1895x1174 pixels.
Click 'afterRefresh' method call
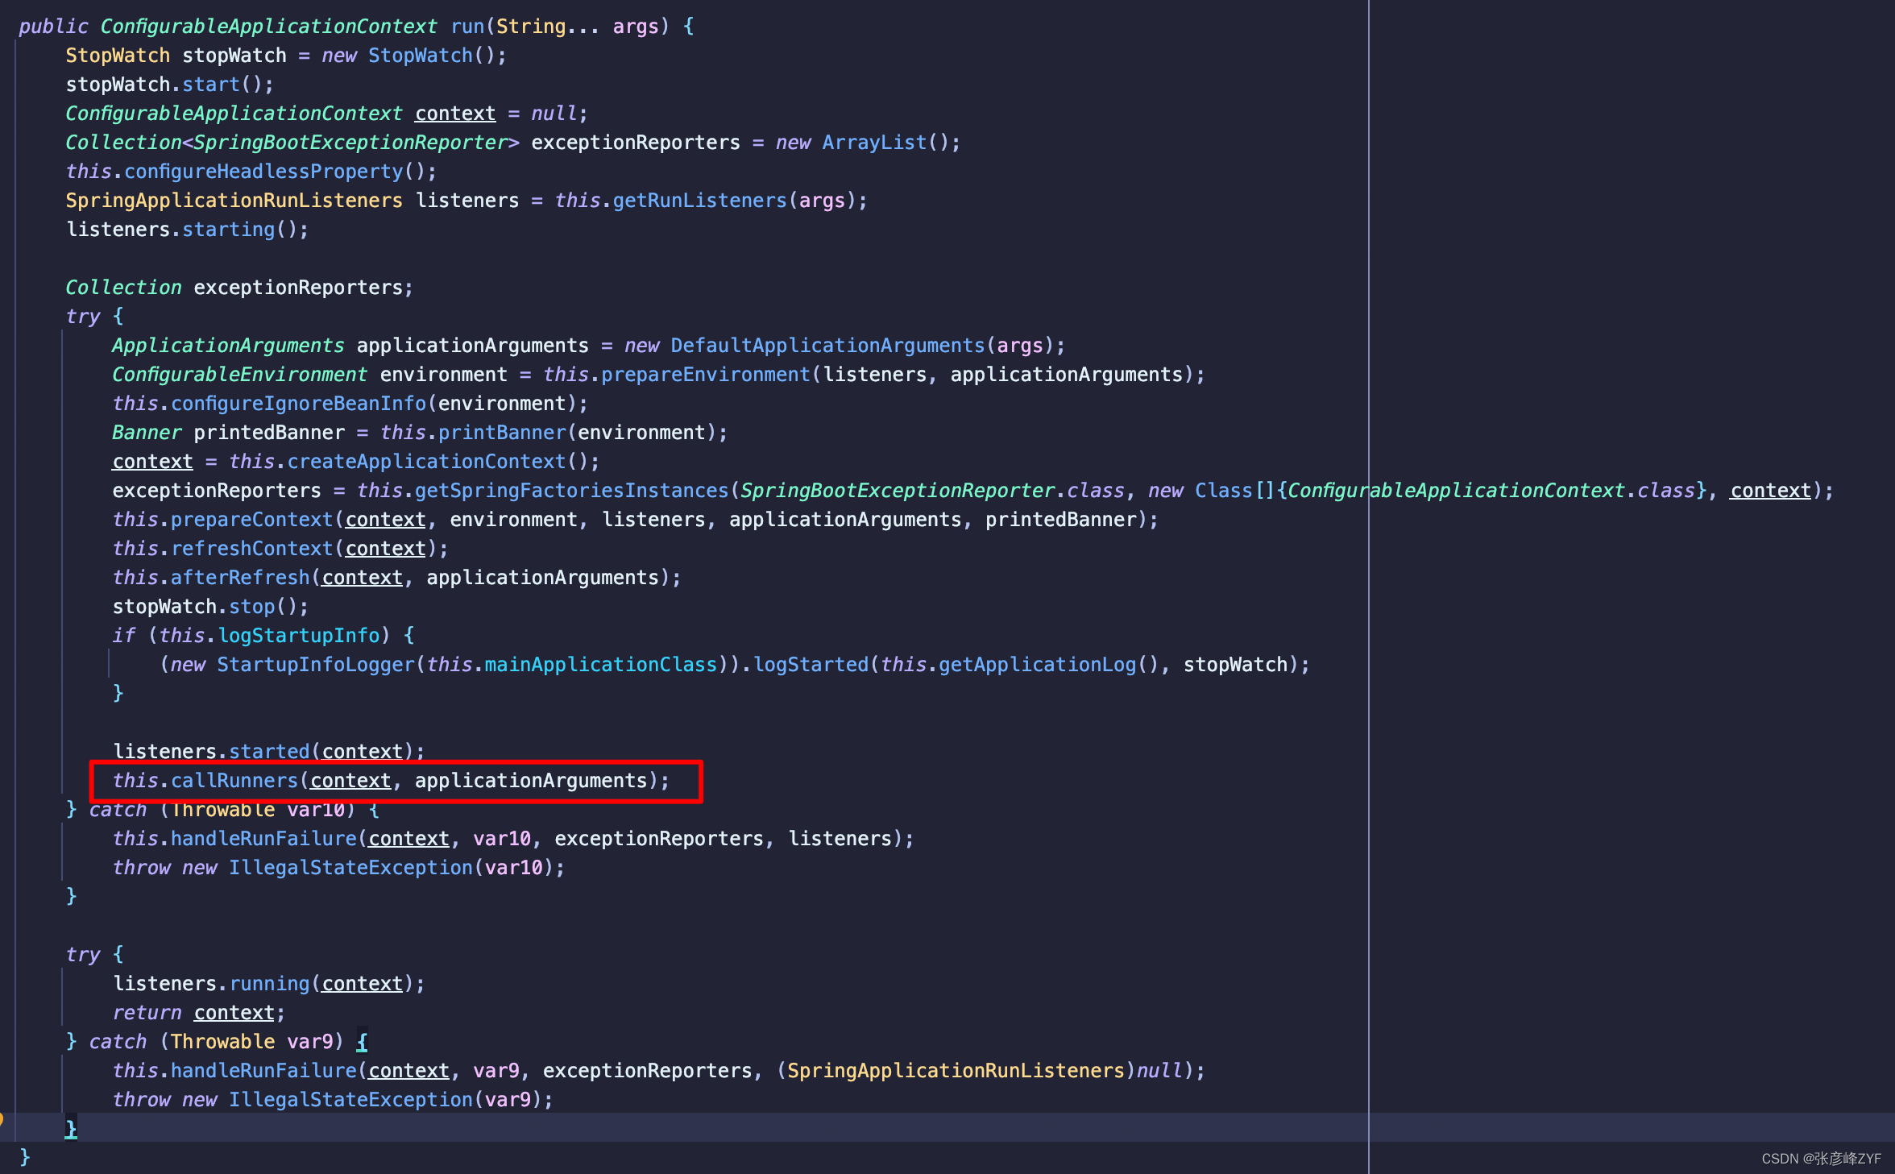click(x=240, y=578)
